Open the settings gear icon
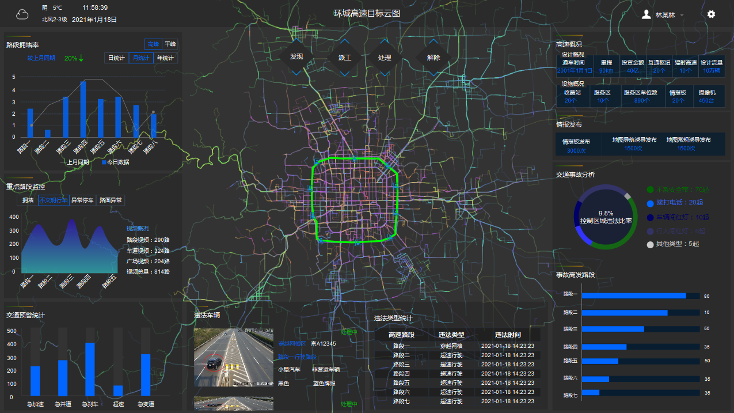The image size is (734, 413). point(712,14)
